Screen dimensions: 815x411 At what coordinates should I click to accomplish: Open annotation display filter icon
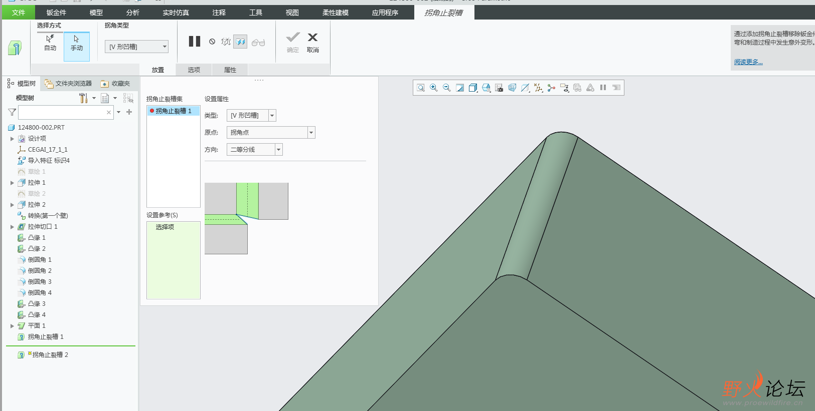coord(564,88)
